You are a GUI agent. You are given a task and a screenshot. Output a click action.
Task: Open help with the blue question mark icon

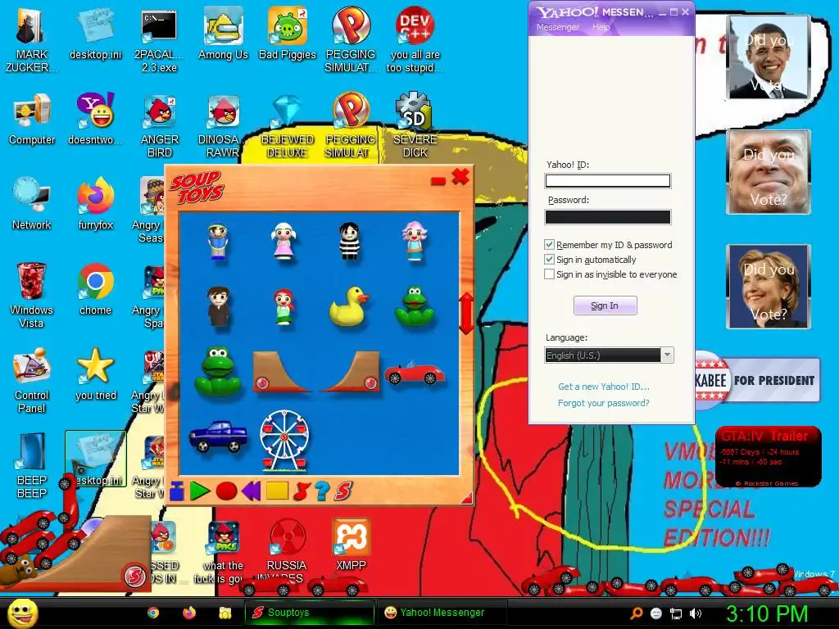pos(321,491)
